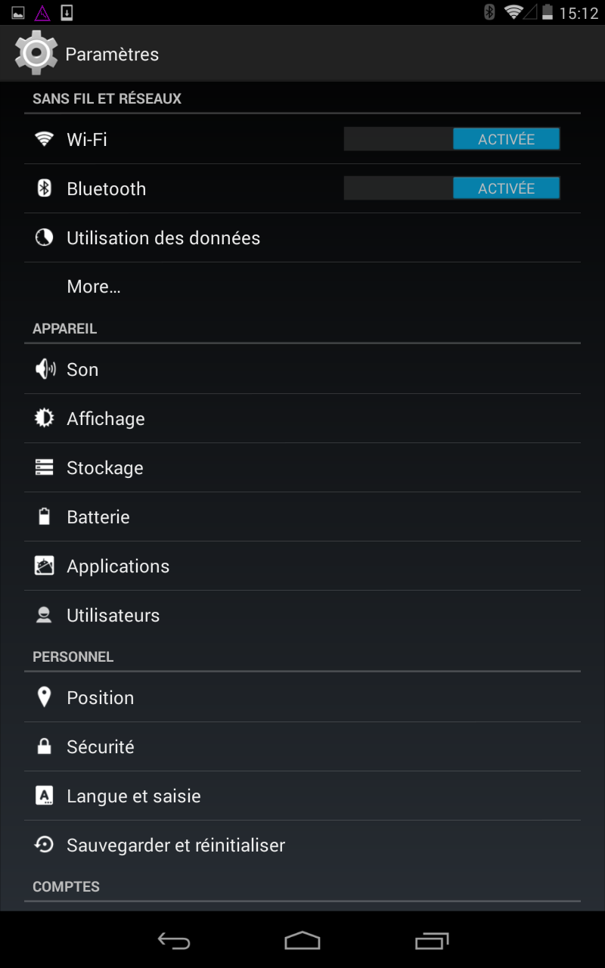Tap the Wi-Fi signal icon in settings list

pyautogui.click(x=45, y=139)
